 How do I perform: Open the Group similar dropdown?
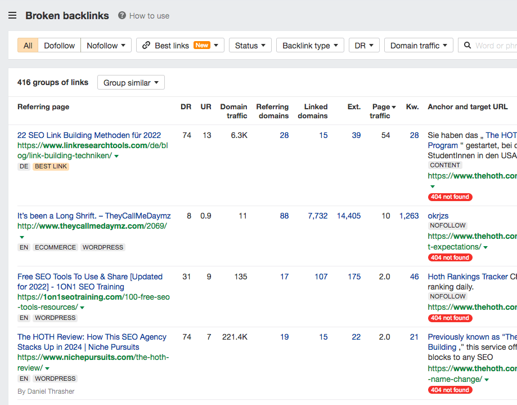(x=131, y=83)
